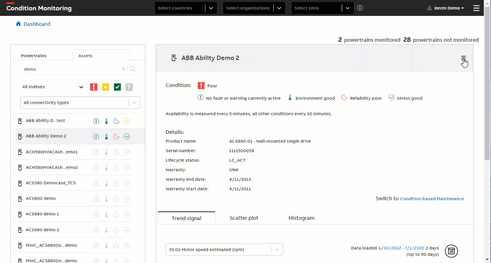
Task: Open Condition-based Maintenance link
Action: click(432, 199)
